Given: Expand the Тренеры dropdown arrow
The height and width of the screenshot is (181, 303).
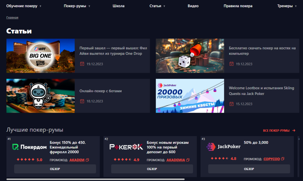Looking at the screenshot, I should coord(296,6).
